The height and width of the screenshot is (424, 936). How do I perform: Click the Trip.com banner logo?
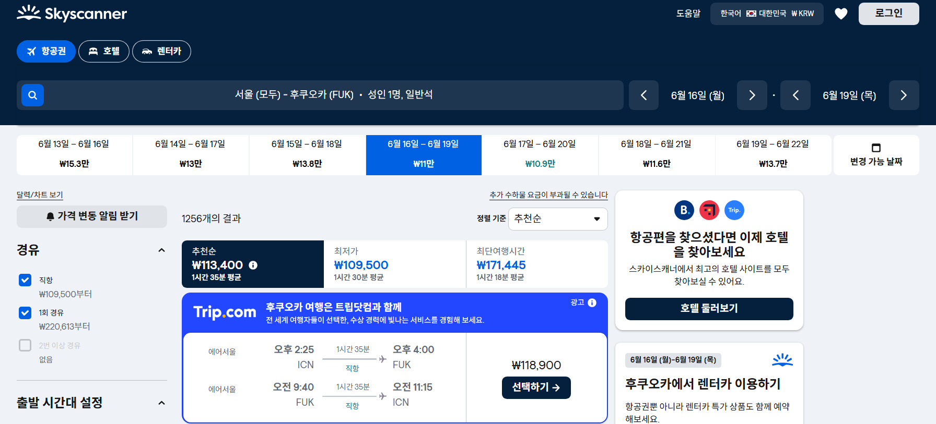click(x=225, y=312)
